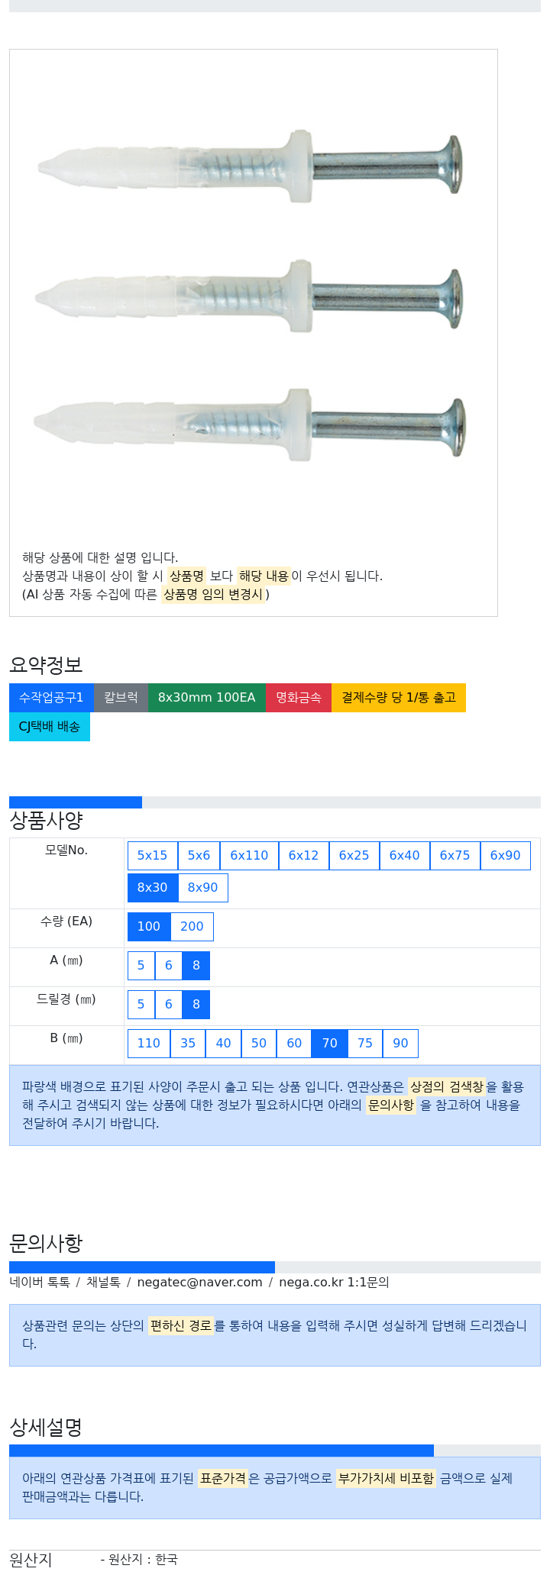The height and width of the screenshot is (1575, 550).
Task: Click the 수작업공구1 category tag
Action: [51, 698]
